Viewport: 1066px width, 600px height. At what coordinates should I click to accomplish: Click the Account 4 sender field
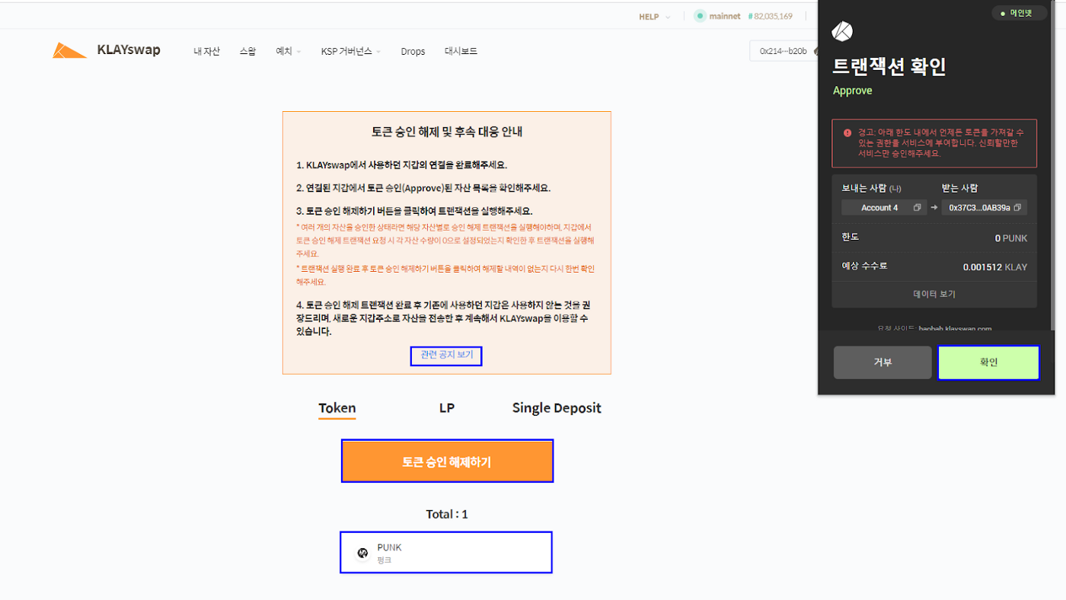(884, 208)
